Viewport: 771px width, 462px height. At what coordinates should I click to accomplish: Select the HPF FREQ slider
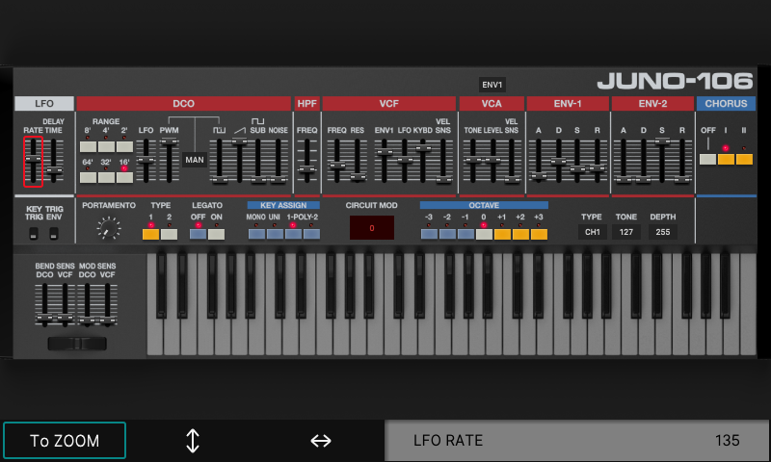click(x=306, y=161)
